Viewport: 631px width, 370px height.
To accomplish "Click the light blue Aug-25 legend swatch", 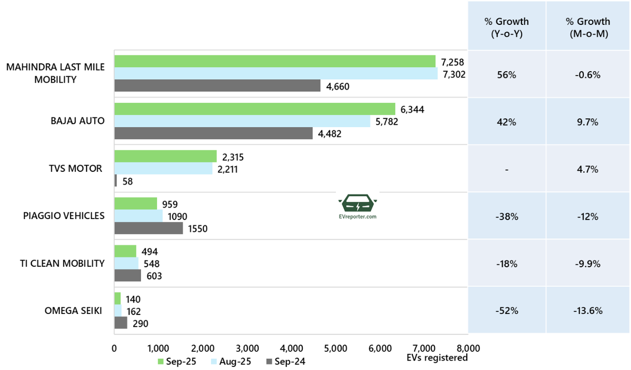I will click(x=214, y=362).
